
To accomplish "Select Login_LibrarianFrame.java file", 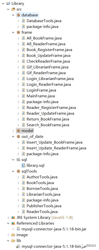I will pos(50,79).
